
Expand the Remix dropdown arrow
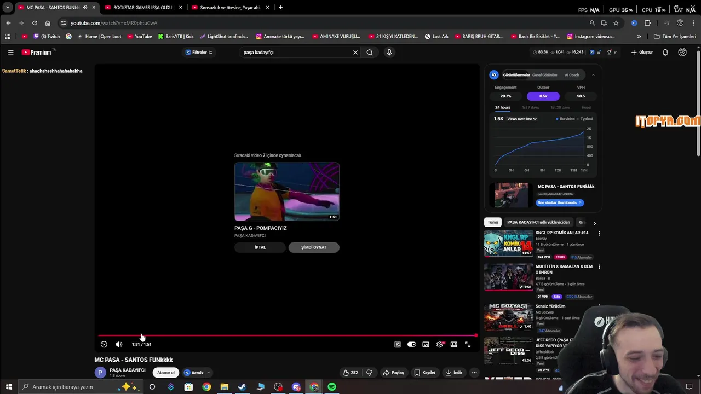pyautogui.click(x=209, y=373)
